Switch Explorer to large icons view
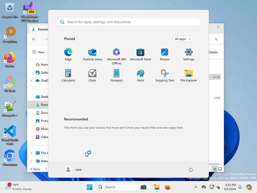The height and width of the screenshot is (193, 257). tap(220, 169)
